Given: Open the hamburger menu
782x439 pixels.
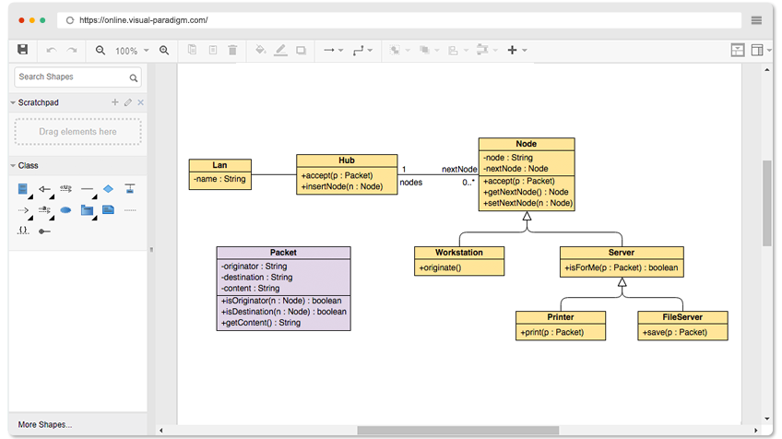Looking at the screenshot, I should click(756, 20).
